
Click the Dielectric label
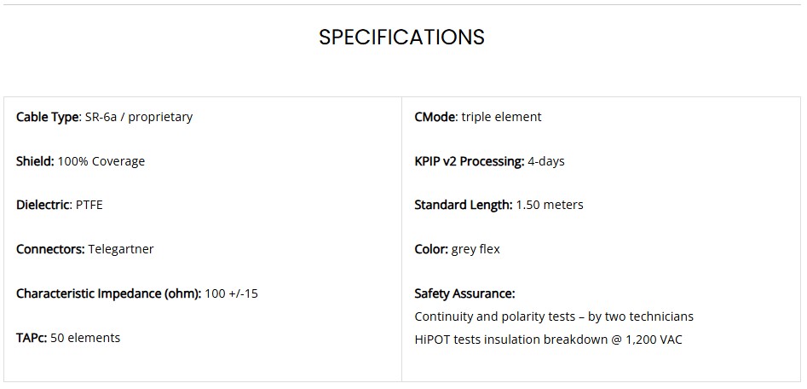pyautogui.click(x=43, y=205)
